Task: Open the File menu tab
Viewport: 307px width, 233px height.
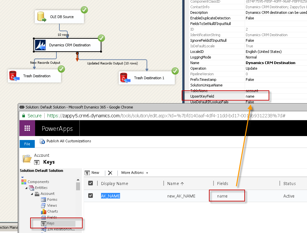Action: coord(27,144)
